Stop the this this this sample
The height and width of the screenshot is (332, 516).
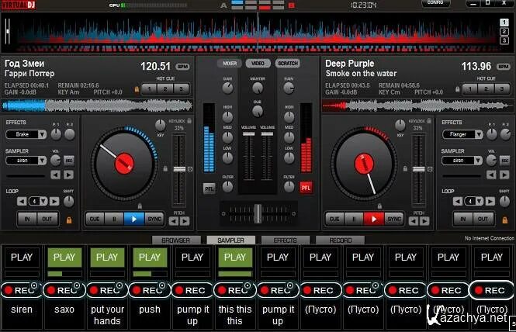click(235, 257)
